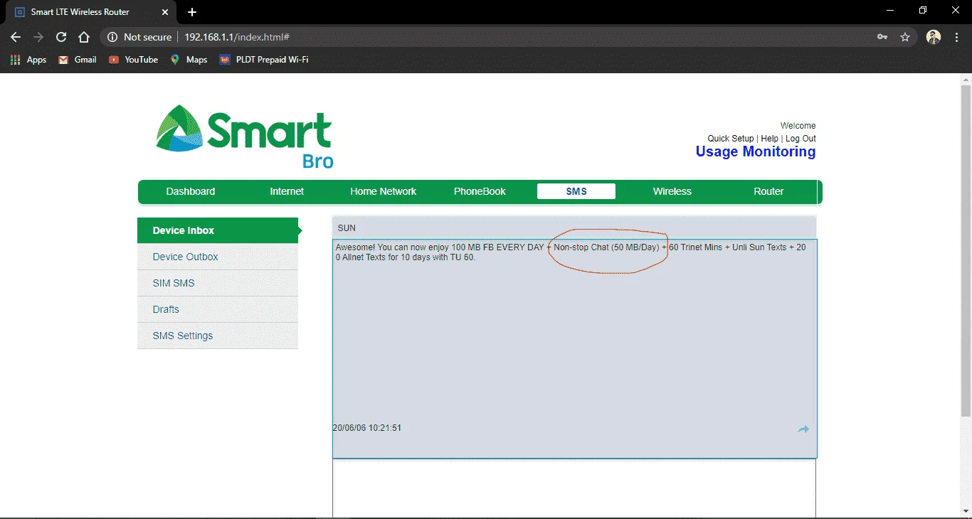Go back with the browser back arrow

pos(16,37)
